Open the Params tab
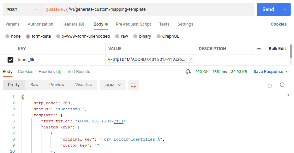 pos(12,24)
